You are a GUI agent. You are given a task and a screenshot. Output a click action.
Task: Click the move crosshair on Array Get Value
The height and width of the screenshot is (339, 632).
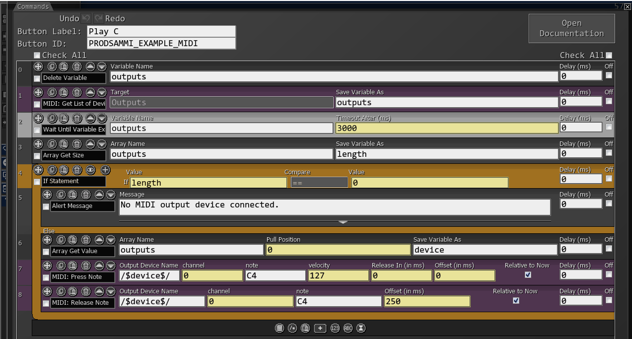click(47, 240)
